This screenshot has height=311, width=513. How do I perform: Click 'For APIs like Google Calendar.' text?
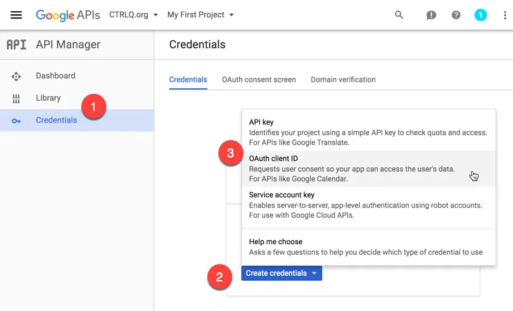pyautogui.click(x=298, y=179)
